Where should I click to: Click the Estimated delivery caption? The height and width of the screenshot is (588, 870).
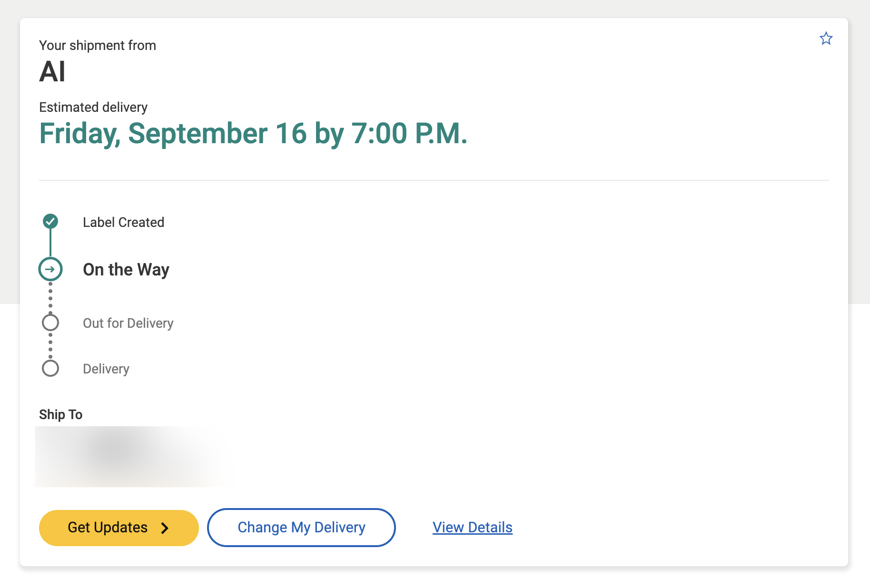[93, 108]
